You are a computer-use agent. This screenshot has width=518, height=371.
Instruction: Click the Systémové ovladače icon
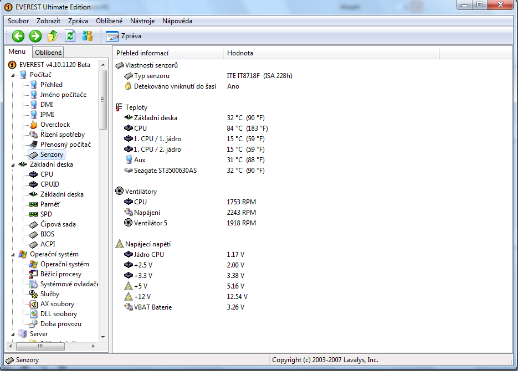pos(33,284)
